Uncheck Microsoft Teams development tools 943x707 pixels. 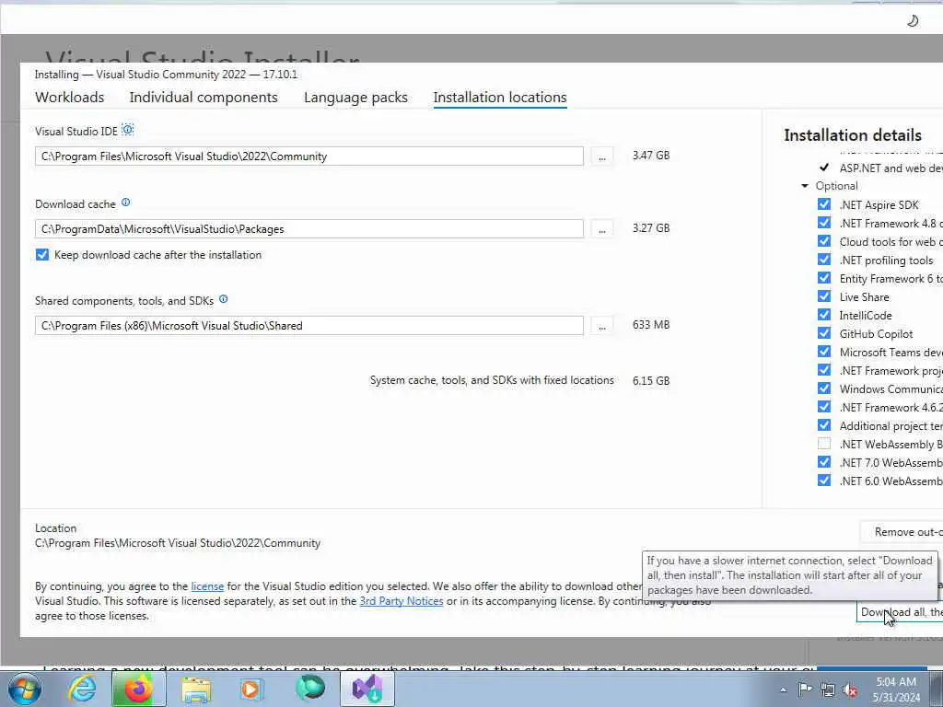click(x=824, y=352)
